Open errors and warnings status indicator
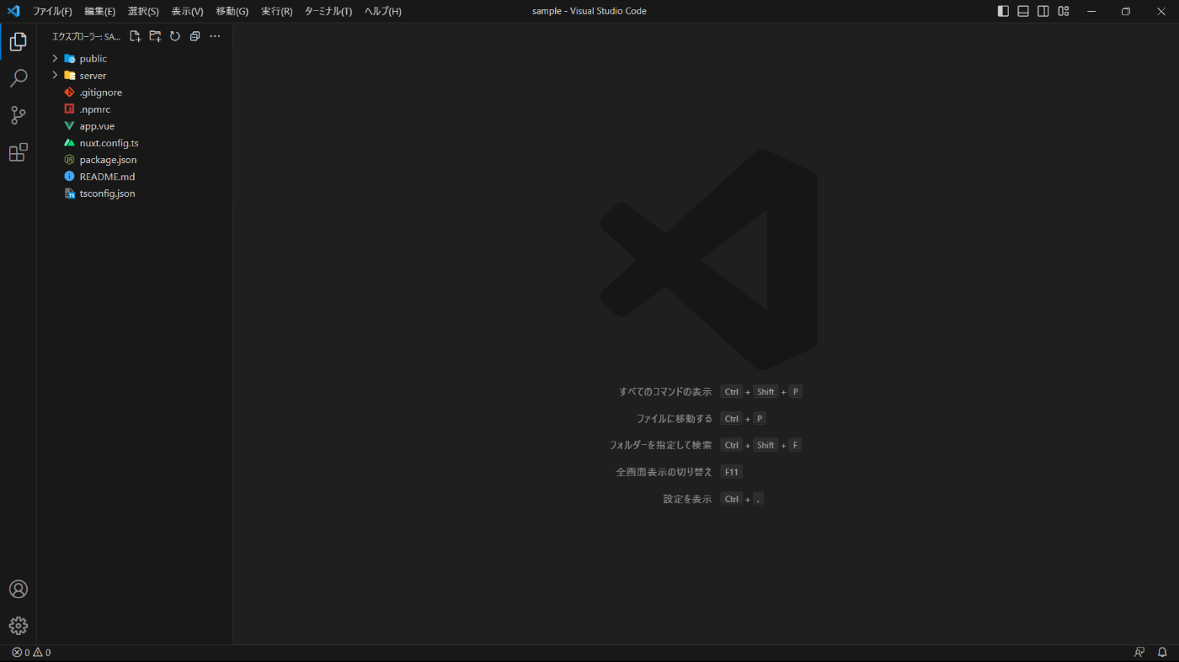Viewport: 1179px width, 662px height. click(x=31, y=652)
